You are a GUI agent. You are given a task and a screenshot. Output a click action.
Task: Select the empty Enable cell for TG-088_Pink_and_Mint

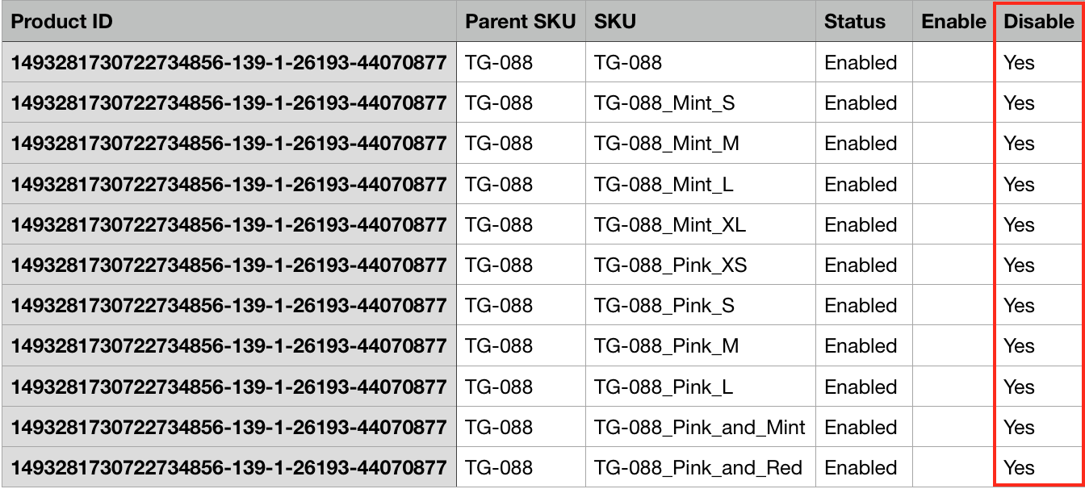tap(953, 428)
